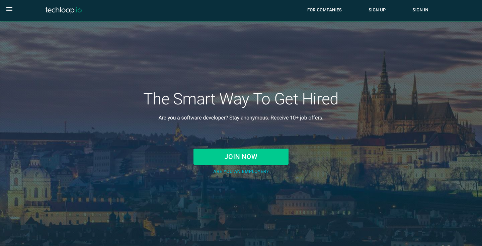Click the phrase Receive 10+ job offers
Image resolution: width=482 pixels, height=246 pixels.
pyautogui.click(x=297, y=118)
